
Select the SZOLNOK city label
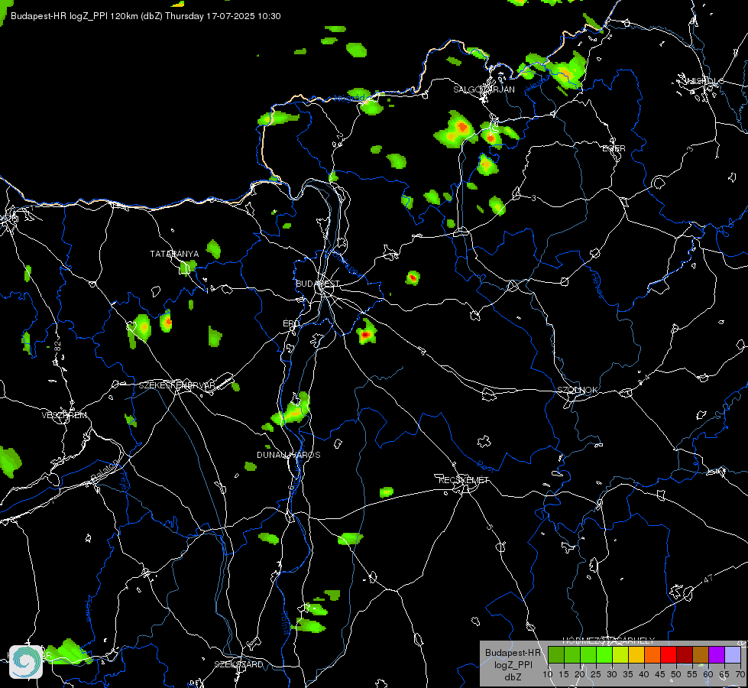pos(578,390)
